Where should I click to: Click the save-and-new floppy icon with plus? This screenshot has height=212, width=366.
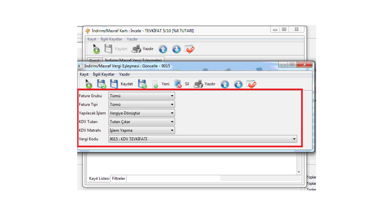point(143,84)
